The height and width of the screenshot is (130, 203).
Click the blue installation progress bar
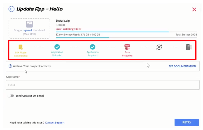tap(112, 32)
